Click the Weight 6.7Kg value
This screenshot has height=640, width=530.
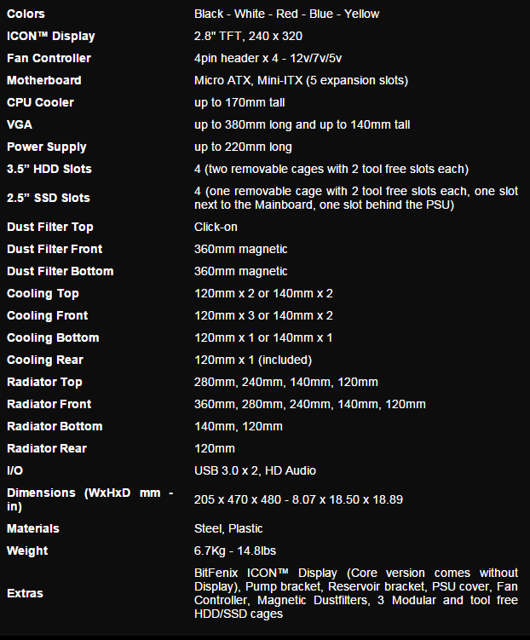click(235, 551)
